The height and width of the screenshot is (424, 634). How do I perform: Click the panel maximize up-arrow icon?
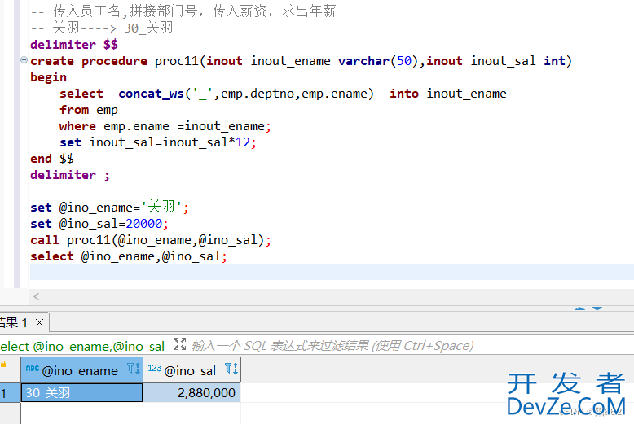[x=580, y=308]
